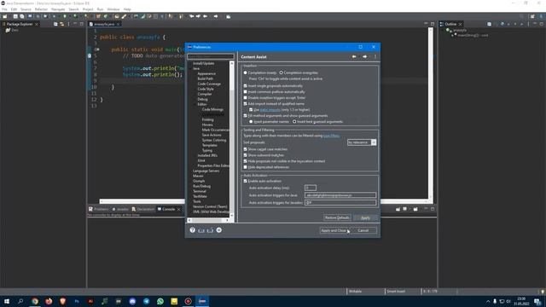Open the Source menu

(26, 9)
